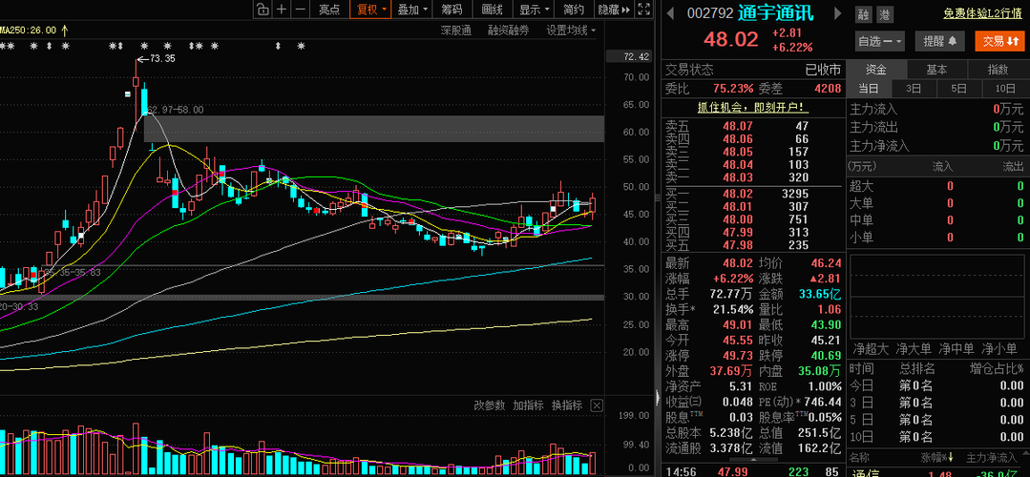Click the lock icon in chart toolbar
Screen dimensions: 1030x477
tap(263, 10)
